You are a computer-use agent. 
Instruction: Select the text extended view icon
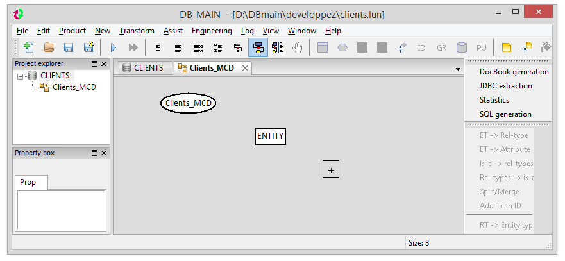(198, 47)
